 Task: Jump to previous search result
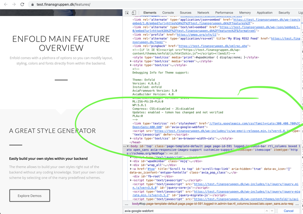point(267,211)
